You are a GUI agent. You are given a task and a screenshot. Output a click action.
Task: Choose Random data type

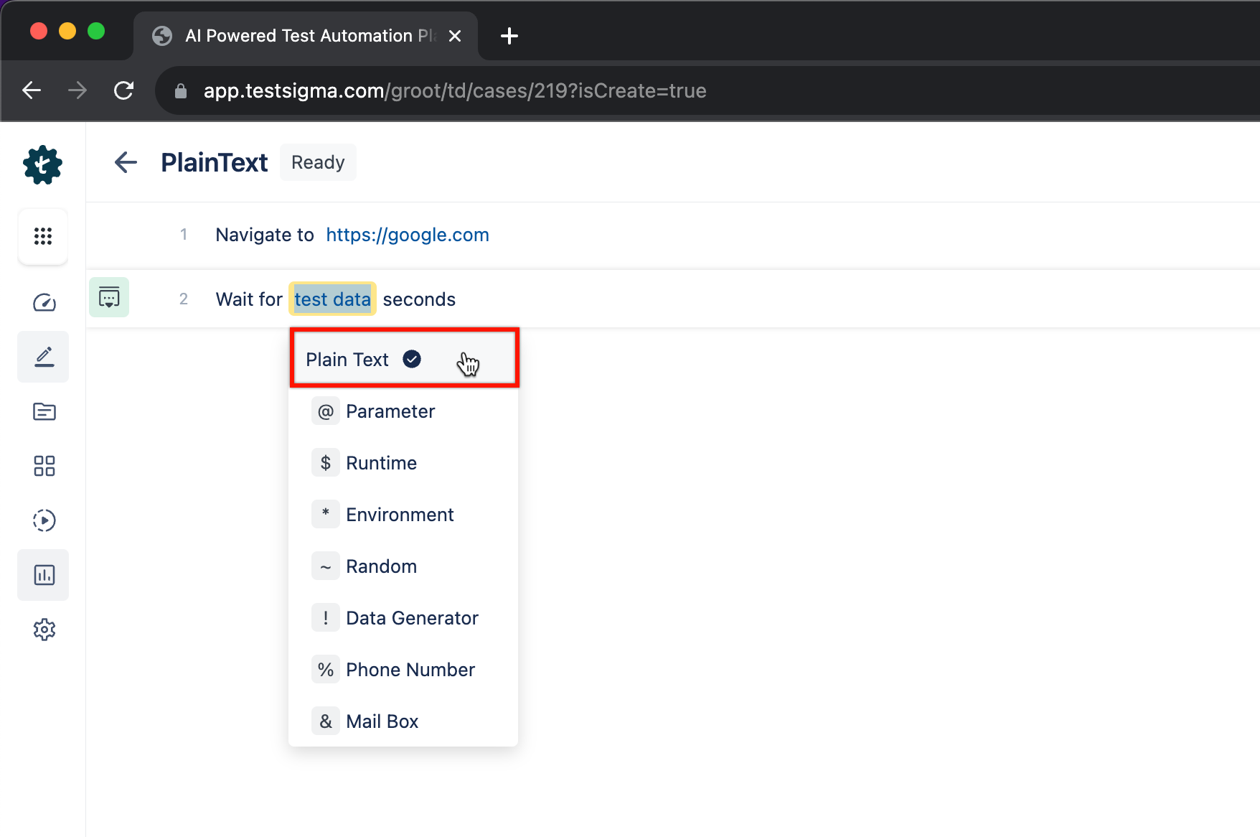[x=403, y=566]
